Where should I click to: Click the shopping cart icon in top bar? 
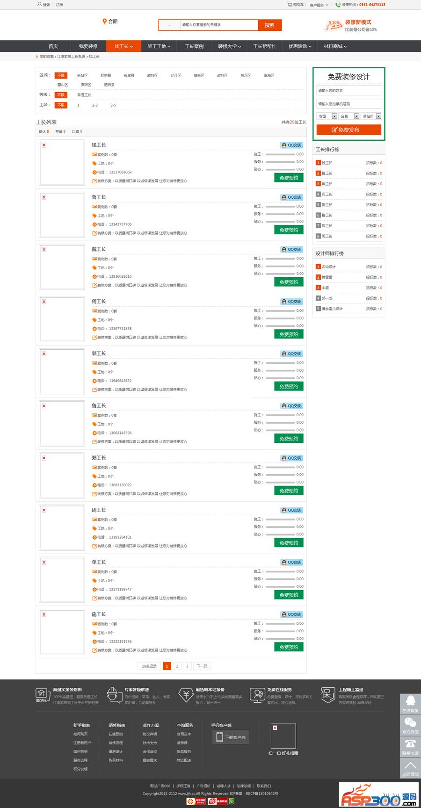pyautogui.click(x=290, y=5)
